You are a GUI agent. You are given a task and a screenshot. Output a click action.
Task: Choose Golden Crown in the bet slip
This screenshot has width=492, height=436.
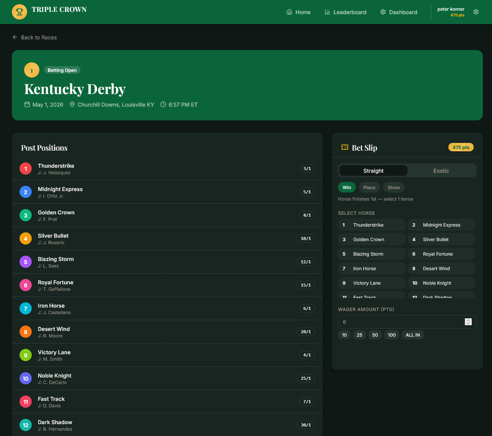coord(371,240)
